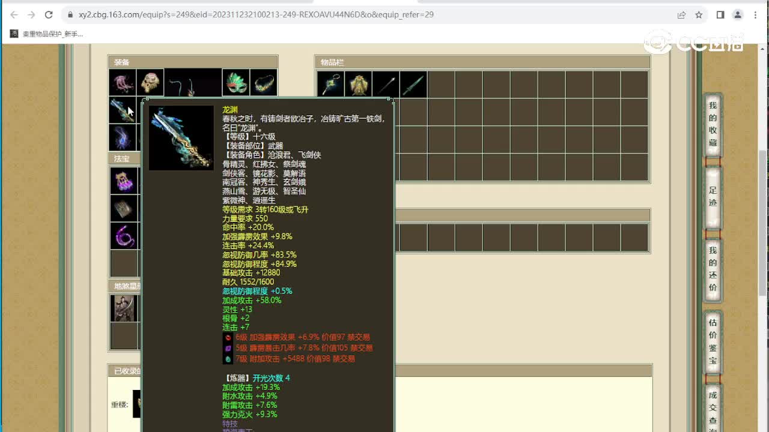The width and height of the screenshot is (769, 432).
Task: Share this page via share icon
Action: pos(681,14)
